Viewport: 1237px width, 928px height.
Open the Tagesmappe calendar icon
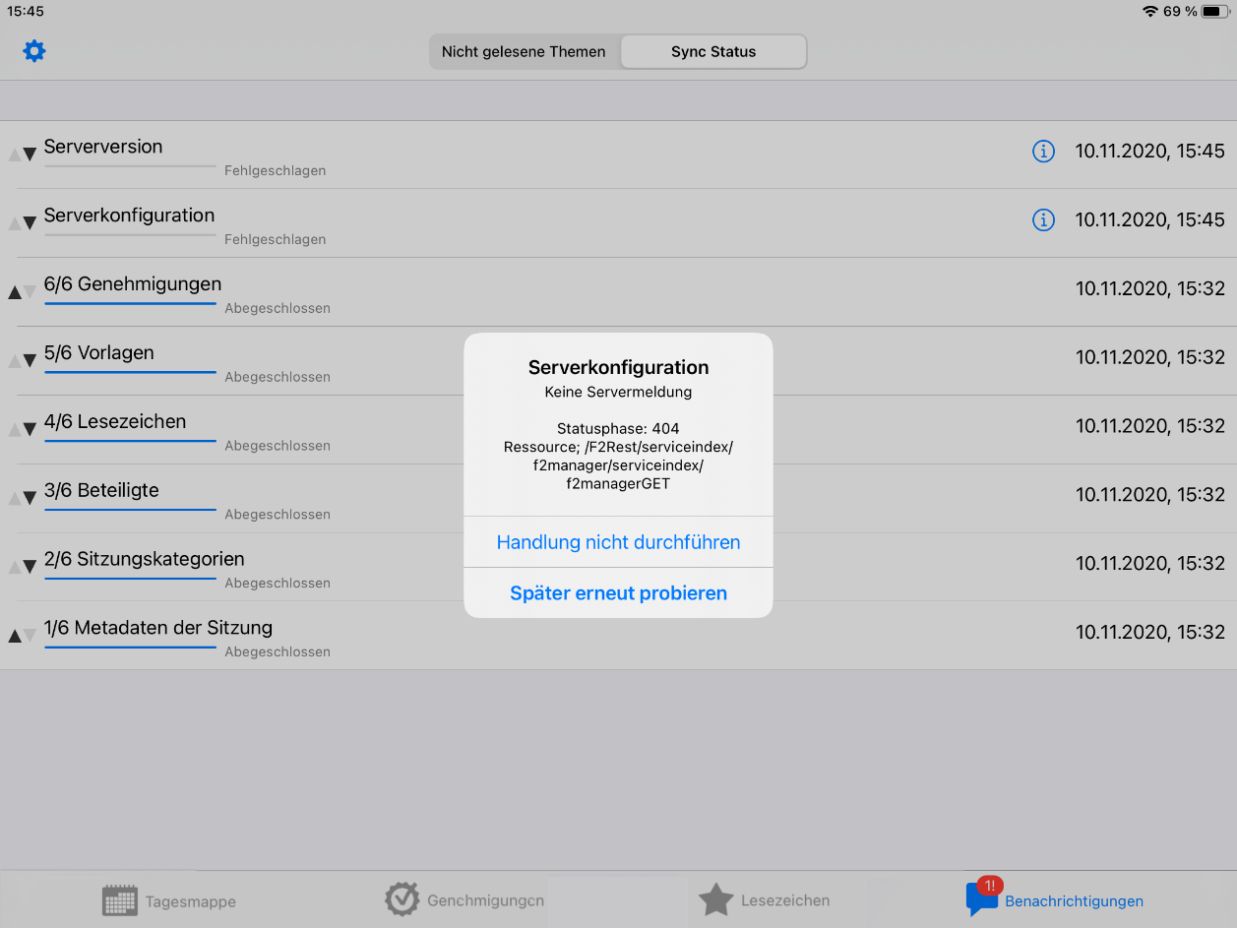(120, 900)
